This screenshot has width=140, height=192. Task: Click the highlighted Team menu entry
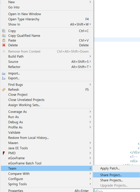click(x=47, y=168)
